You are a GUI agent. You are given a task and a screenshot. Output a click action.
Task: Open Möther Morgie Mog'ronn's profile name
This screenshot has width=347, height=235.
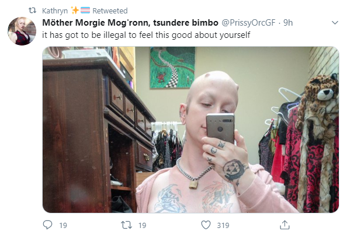tap(130, 23)
